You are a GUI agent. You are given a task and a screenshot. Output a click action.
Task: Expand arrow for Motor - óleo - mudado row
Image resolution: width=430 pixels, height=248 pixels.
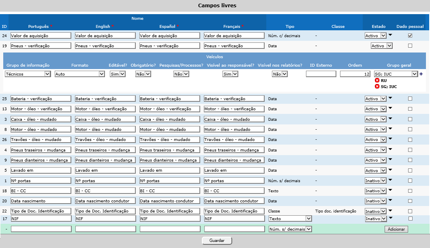point(391,128)
